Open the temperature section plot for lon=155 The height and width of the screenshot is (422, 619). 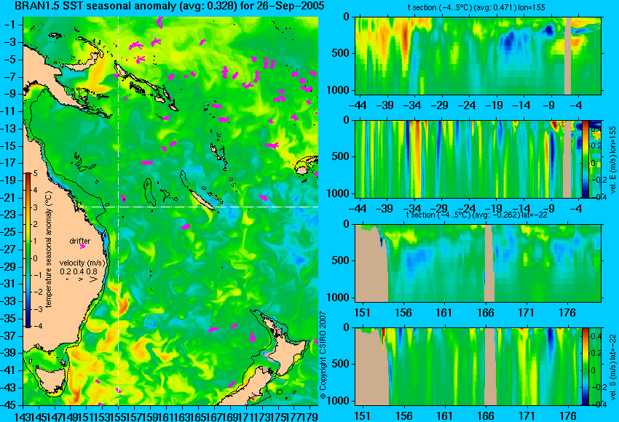(x=478, y=55)
